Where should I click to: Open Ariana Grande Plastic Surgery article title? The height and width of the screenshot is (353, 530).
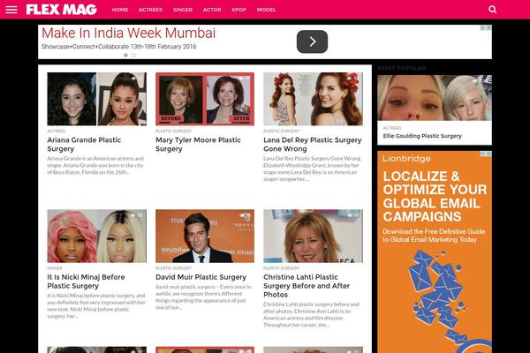pyautogui.click(x=84, y=144)
